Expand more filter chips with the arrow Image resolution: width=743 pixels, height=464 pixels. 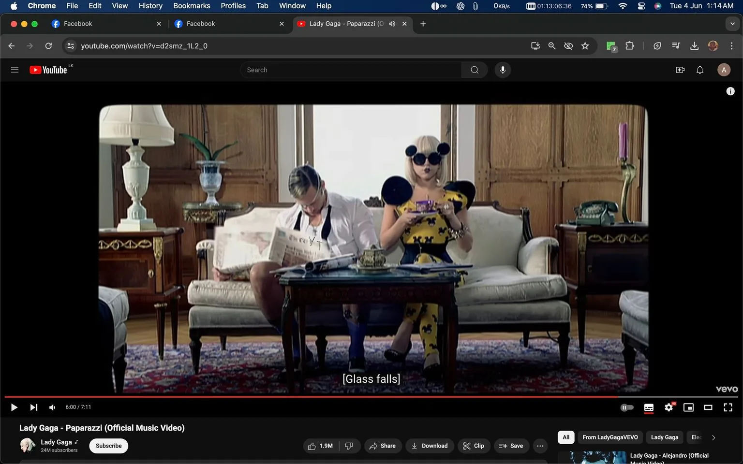pyautogui.click(x=713, y=437)
